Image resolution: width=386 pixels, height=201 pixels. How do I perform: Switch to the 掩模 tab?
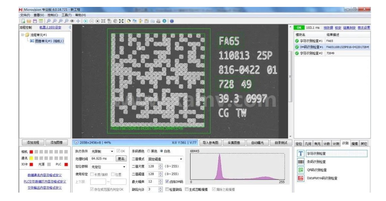355,144
